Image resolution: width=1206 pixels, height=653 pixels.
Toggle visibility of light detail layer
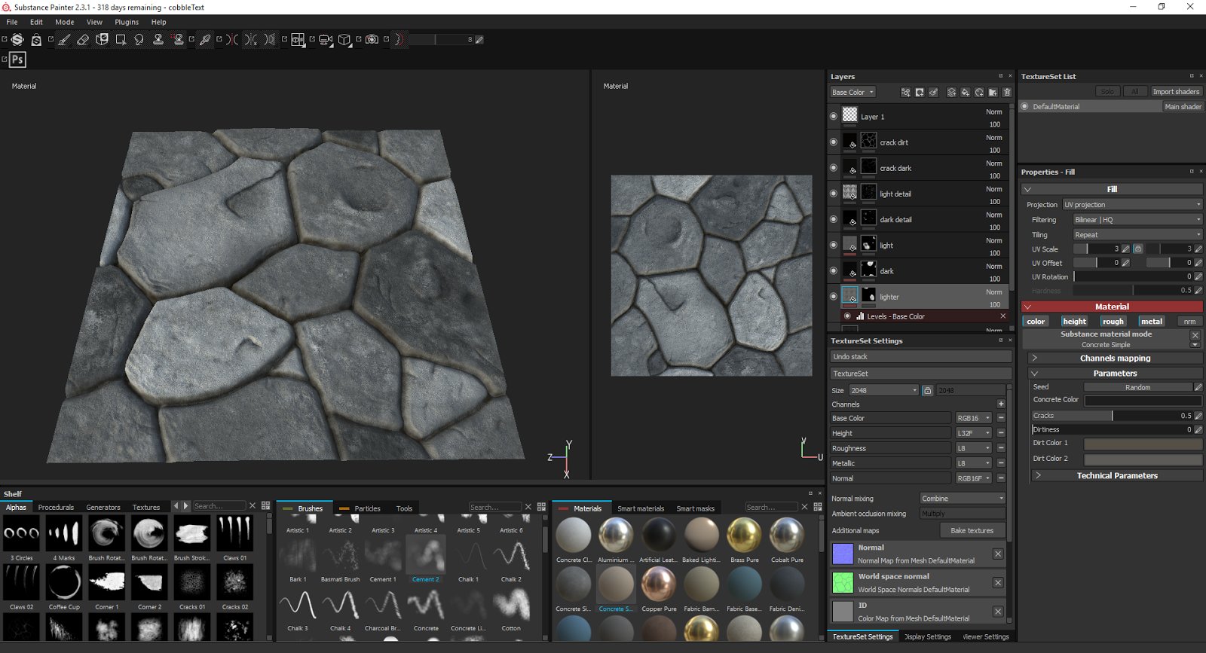pyautogui.click(x=833, y=194)
